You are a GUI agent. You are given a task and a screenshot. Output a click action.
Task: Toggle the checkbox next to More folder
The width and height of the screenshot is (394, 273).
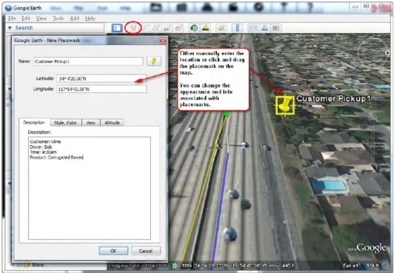(20, 265)
